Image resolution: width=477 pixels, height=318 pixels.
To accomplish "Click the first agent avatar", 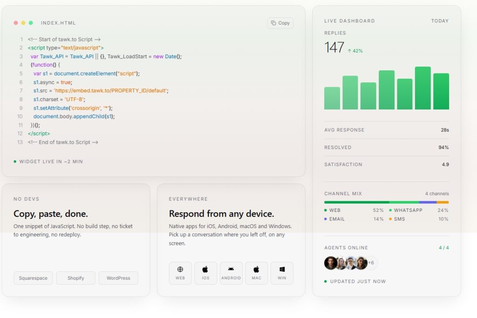I will [331, 263].
